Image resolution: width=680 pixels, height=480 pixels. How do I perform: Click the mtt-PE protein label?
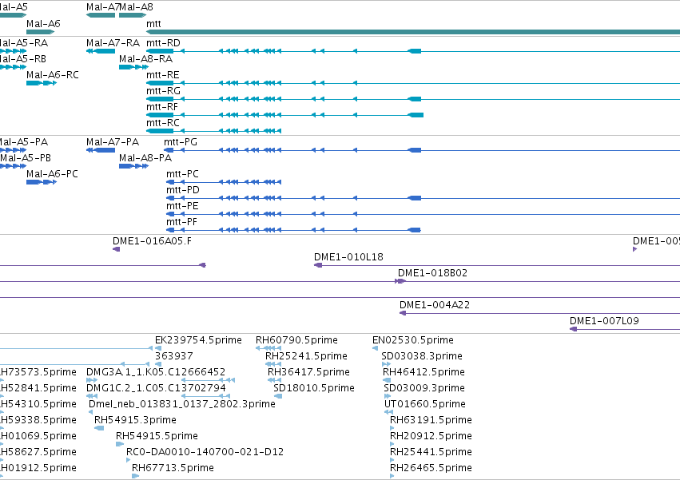[182, 206]
